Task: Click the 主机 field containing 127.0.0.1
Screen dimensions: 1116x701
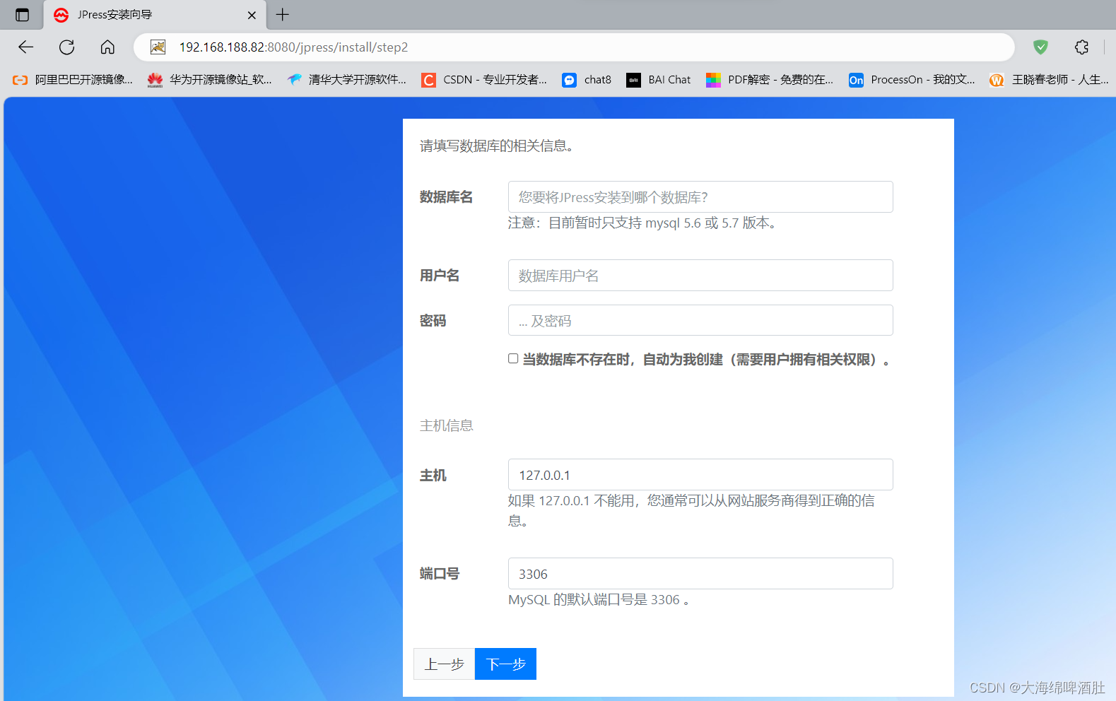Action: pos(700,475)
